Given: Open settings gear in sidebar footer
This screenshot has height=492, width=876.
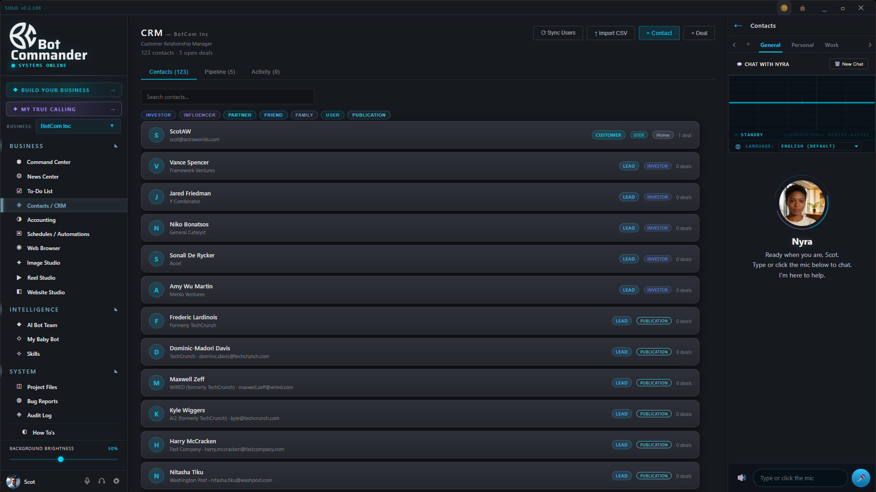Looking at the screenshot, I should [116, 482].
